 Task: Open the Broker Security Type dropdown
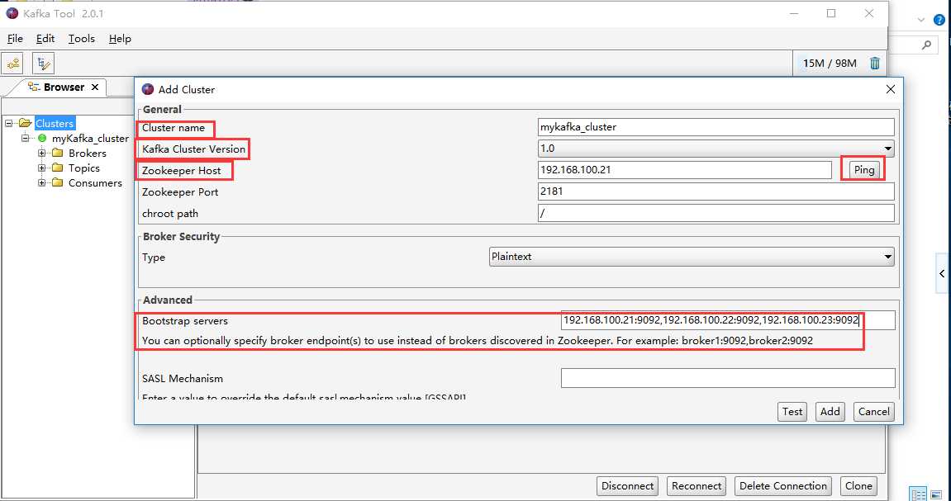pyautogui.click(x=888, y=257)
